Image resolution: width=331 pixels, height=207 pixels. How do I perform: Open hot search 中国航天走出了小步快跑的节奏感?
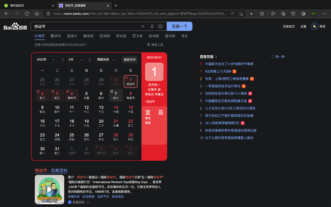229,64
